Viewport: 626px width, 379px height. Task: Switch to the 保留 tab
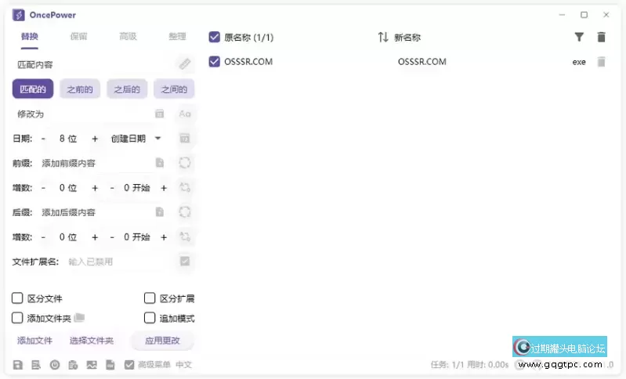78,37
